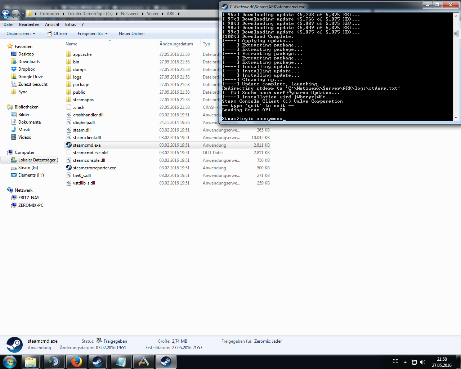Open the Ansicht menu
Viewport: 461px width, 369px height.
pyautogui.click(x=52, y=25)
